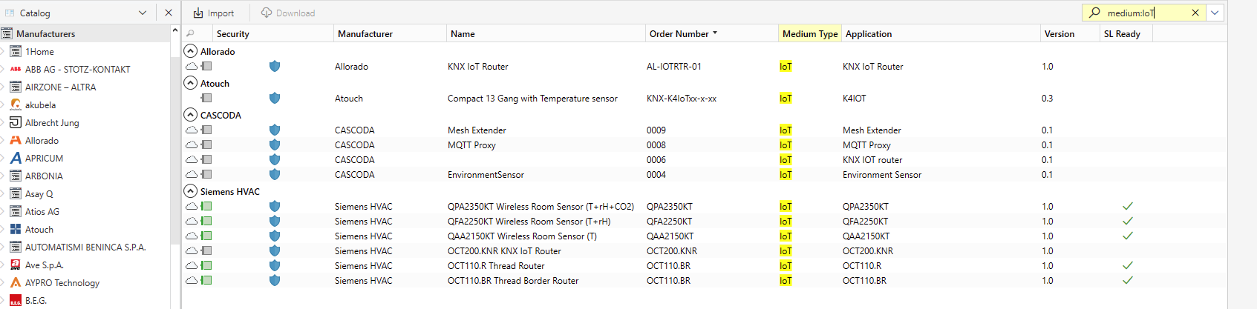Click the OCT200.KNR KNX IoT Router name
This screenshot has width=1257, height=309.
504,250
